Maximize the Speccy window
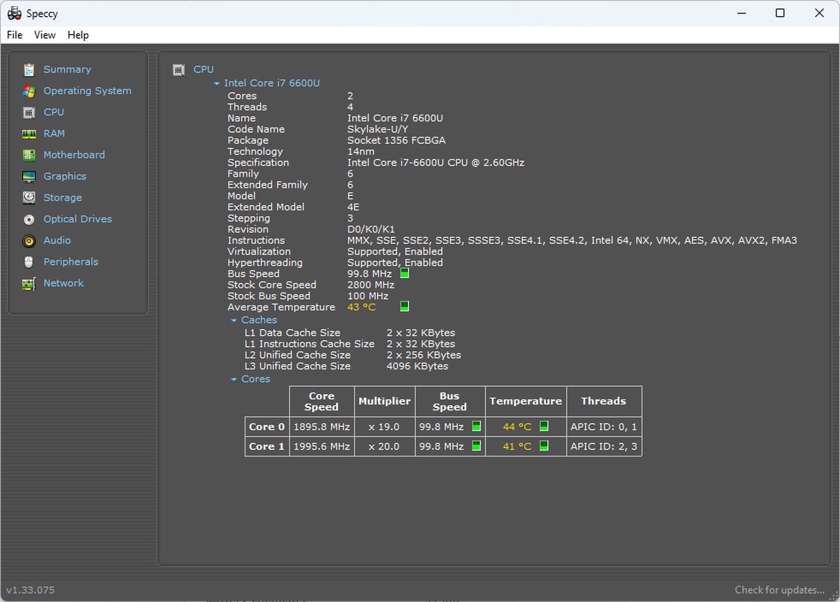The width and height of the screenshot is (840, 602). [780, 13]
